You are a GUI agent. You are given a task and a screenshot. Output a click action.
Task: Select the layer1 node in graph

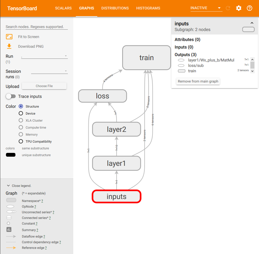tap(117, 163)
